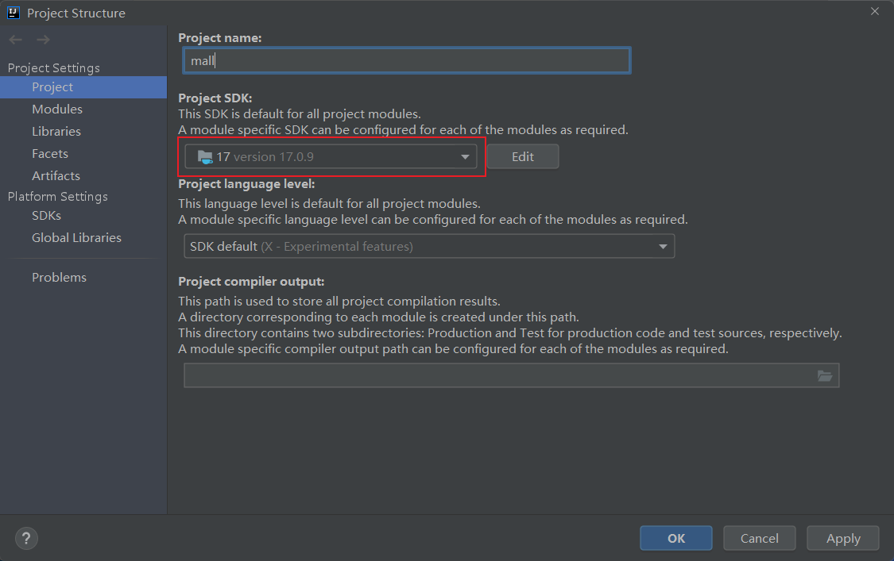Open Artifacts in Project Settings
Image resolution: width=894 pixels, height=561 pixels.
[x=56, y=176]
